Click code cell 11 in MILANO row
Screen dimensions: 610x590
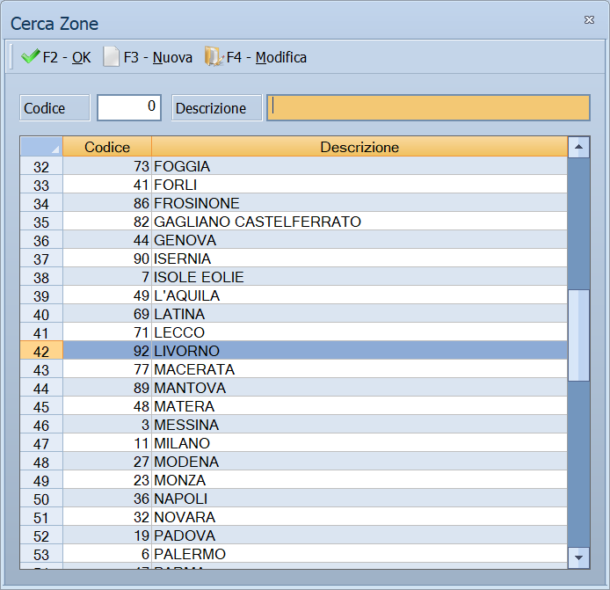pyautogui.click(x=107, y=443)
